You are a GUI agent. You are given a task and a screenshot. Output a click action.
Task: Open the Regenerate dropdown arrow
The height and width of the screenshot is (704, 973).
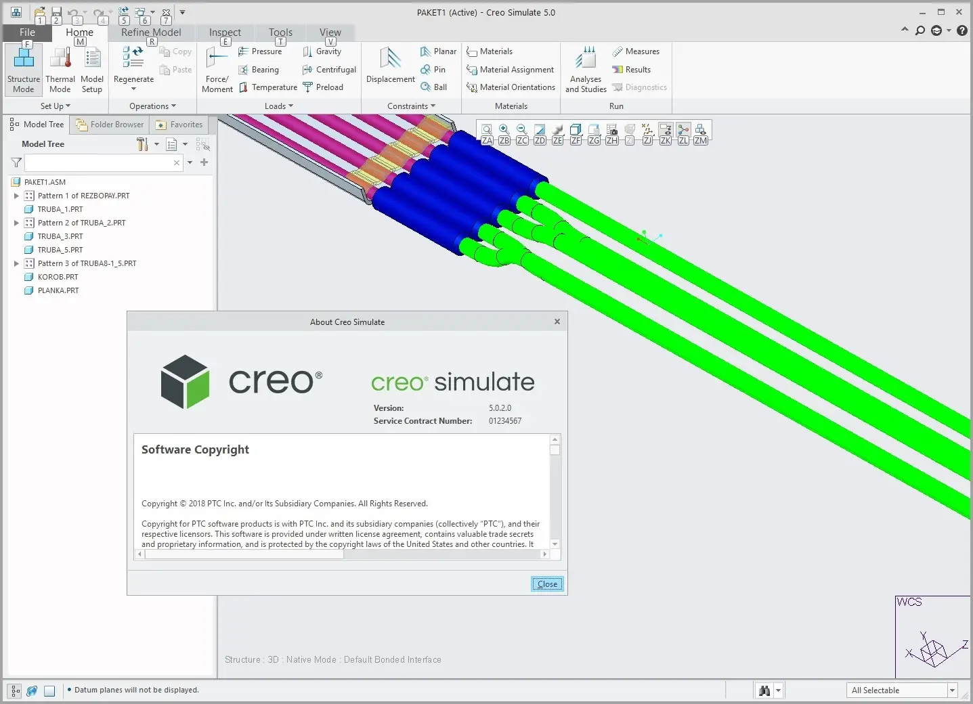pyautogui.click(x=133, y=89)
